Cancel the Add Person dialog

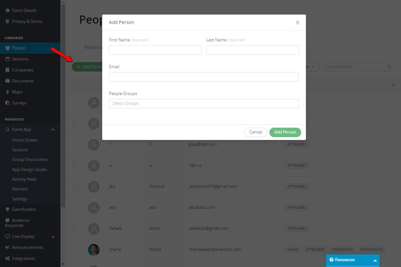click(256, 132)
